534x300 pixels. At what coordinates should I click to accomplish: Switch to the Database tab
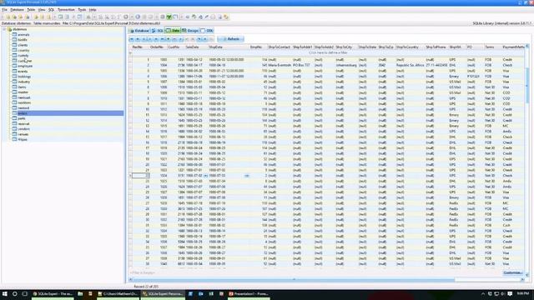(139, 31)
